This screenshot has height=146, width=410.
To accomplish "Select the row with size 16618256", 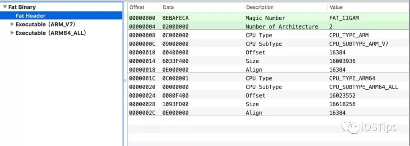I will click(x=268, y=104).
